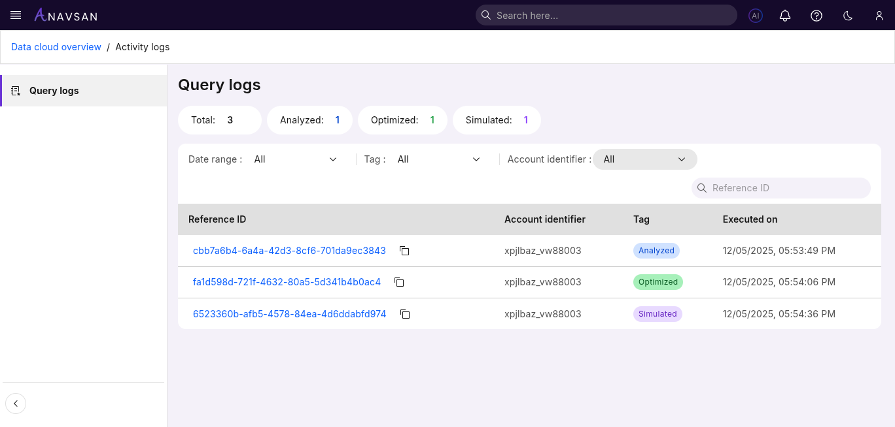Click the Anavsan logo
The height and width of the screenshot is (427, 895).
click(65, 15)
